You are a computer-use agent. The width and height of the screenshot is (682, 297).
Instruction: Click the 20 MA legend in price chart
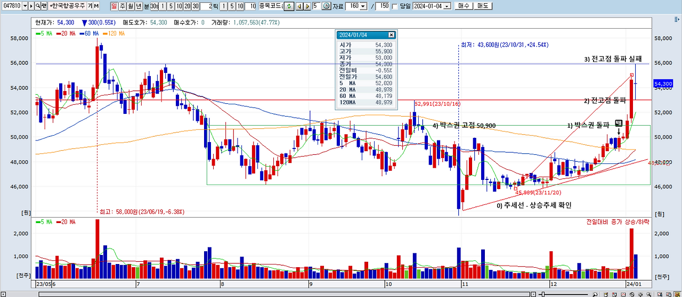pyautogui.click(x=66, y=34)
